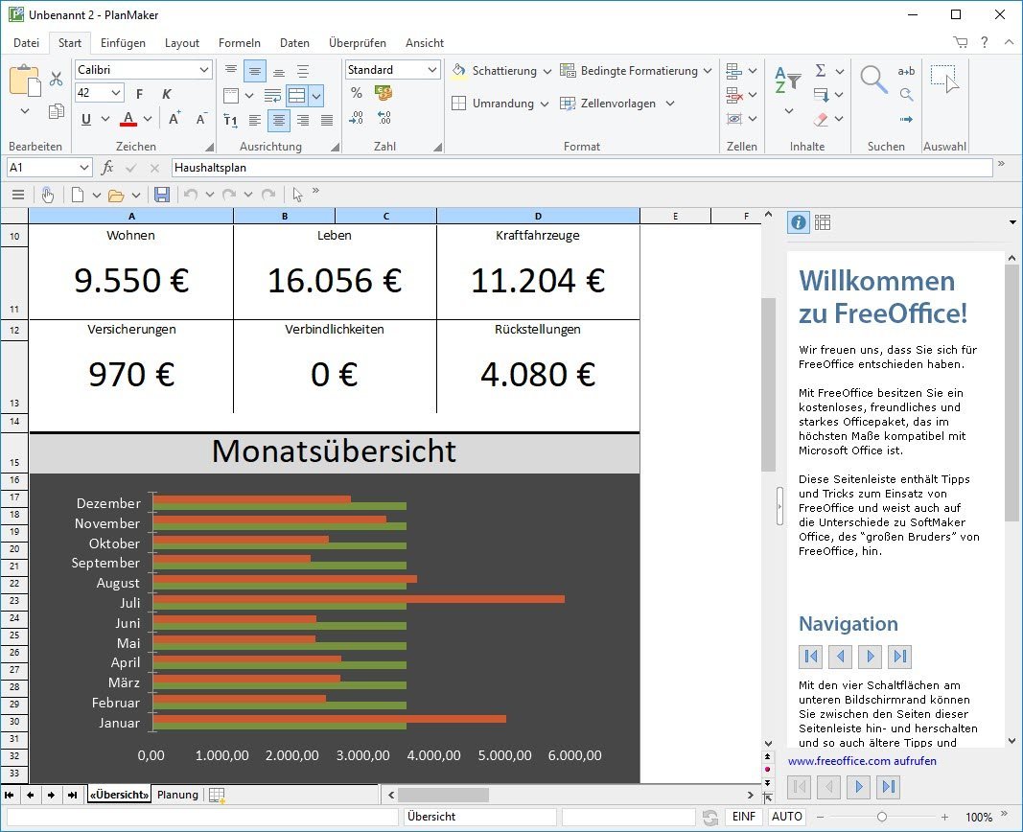Viewport: 1023px width, 832px height.
Task: Click the currency coins format icon
Action: coord(384,94)
